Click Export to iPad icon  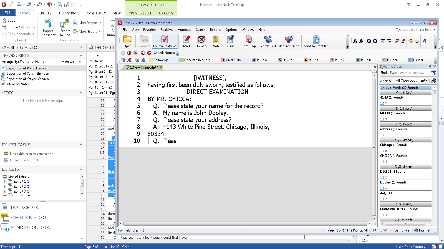point(65,27)
